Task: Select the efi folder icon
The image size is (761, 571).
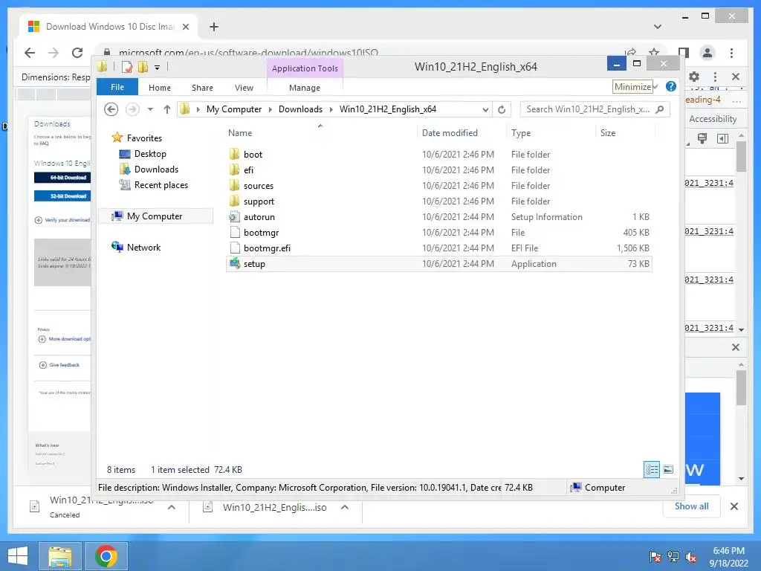Action: point(234,170)
